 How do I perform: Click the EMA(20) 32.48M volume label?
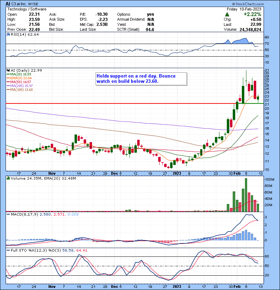[60, 179]
